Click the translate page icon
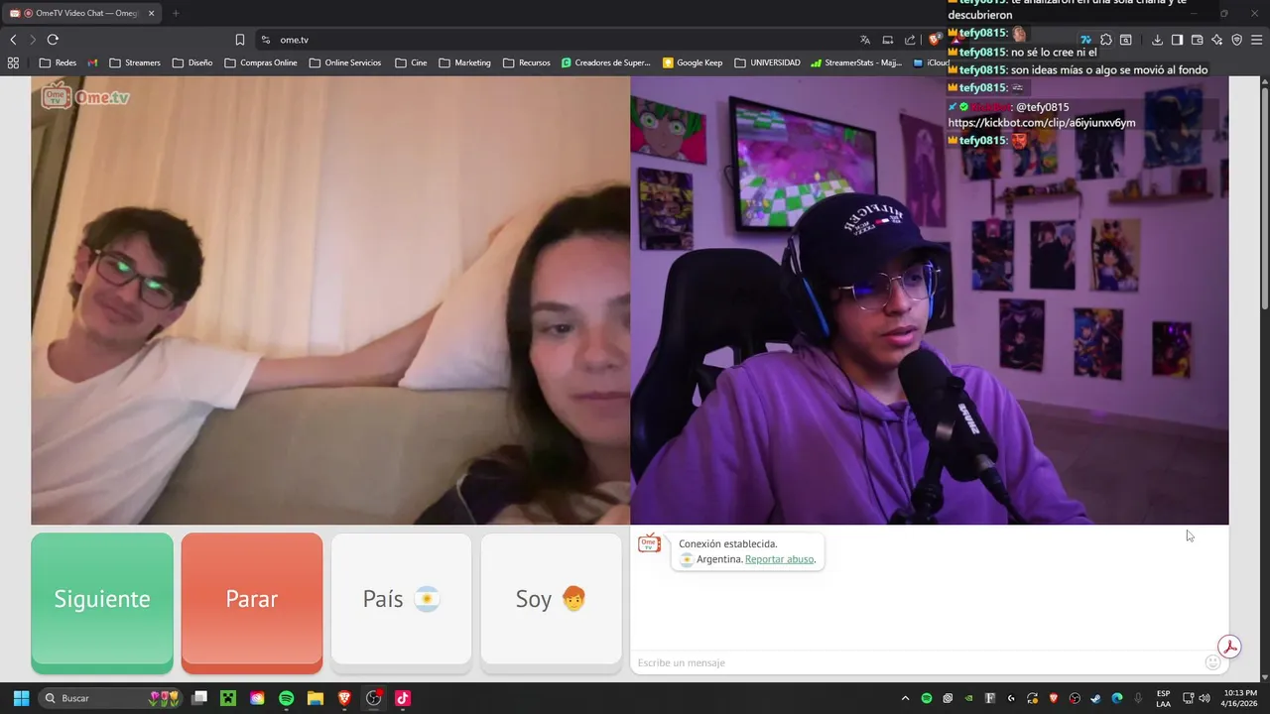Screen dimensions: 1270x714 865,40
